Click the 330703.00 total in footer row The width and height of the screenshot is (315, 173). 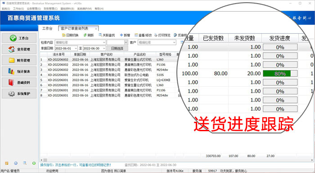(x=213, y=156)
